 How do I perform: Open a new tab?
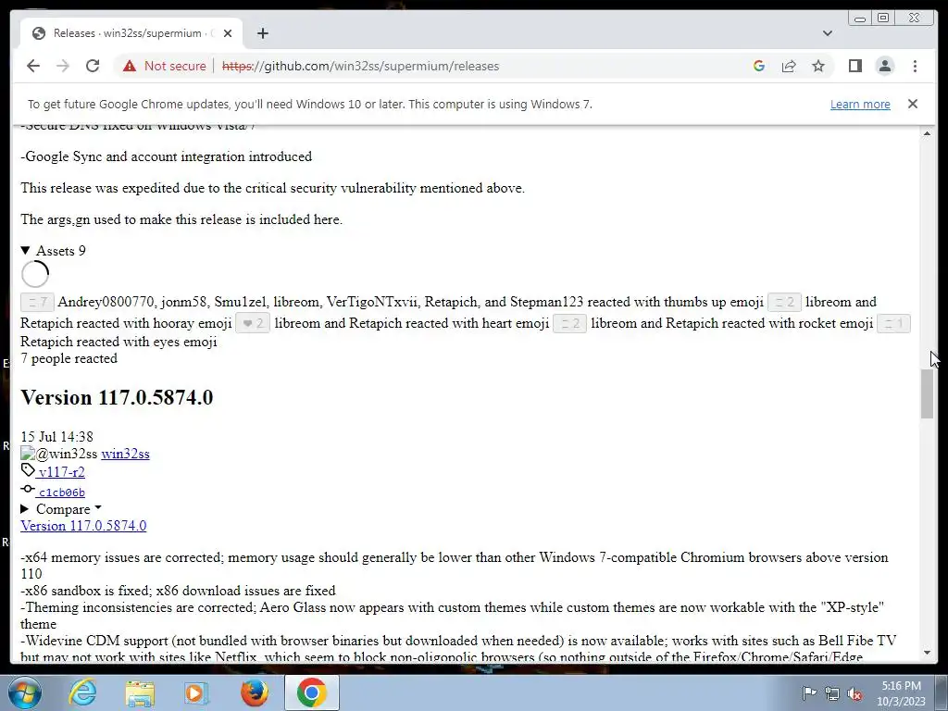click(262, 33)
